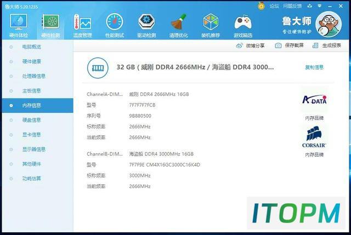
Task: Open 清理优化 broom icon
Action: coord(178,22)
